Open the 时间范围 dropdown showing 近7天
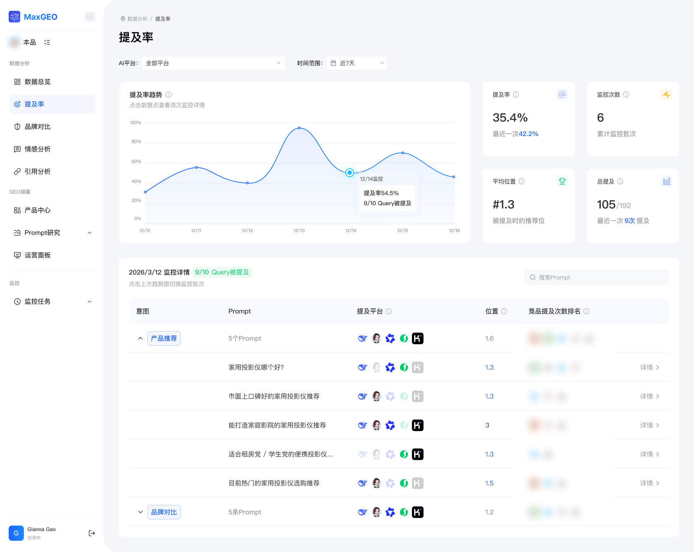This screenshot has width=695, height=552. [x=357, y=63]
